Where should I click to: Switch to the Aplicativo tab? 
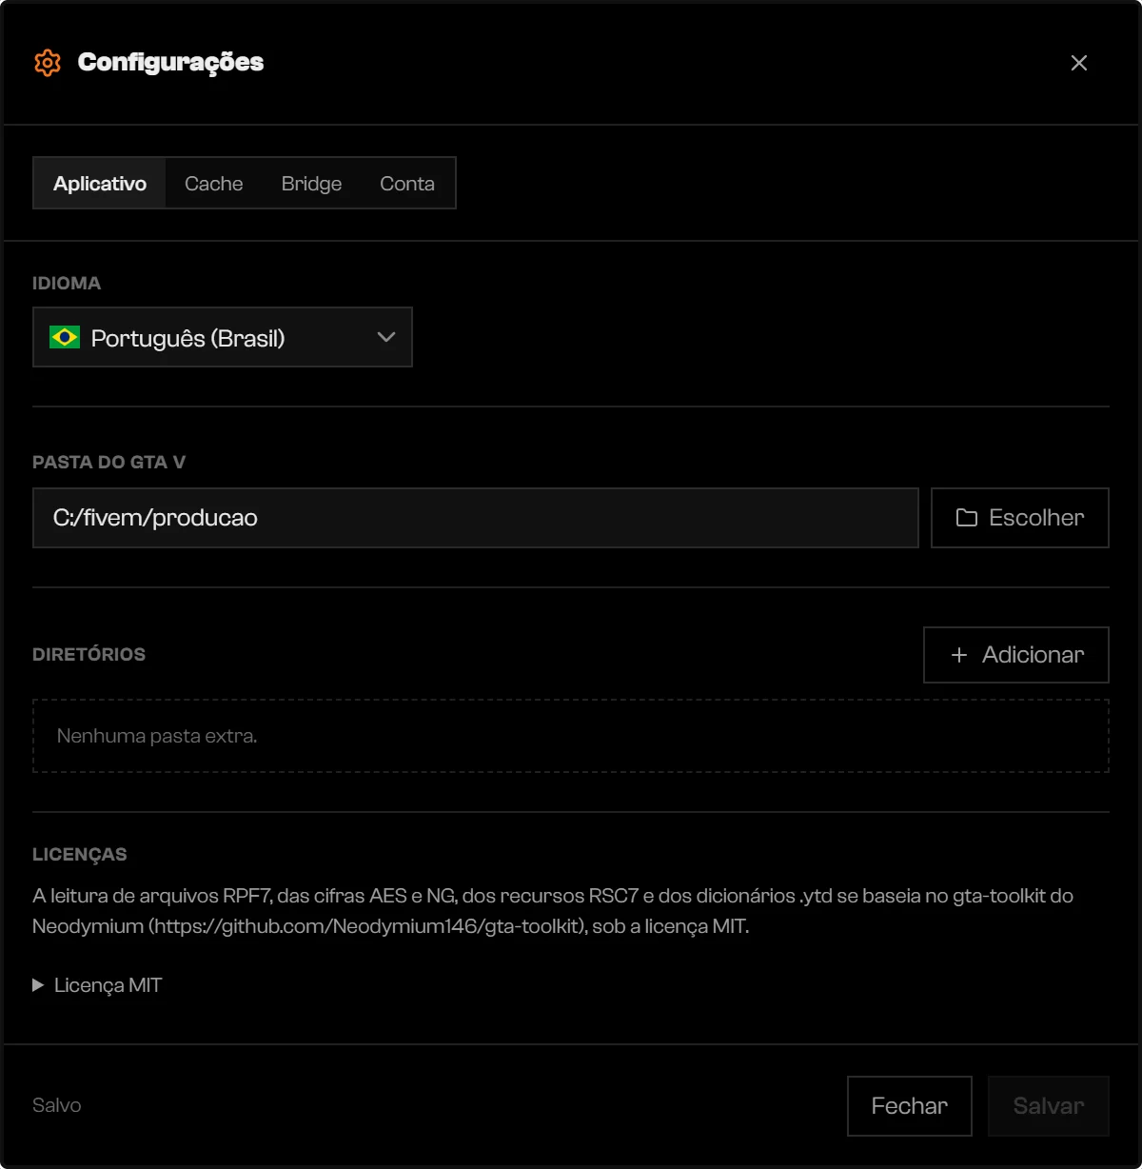pos(100,184)
